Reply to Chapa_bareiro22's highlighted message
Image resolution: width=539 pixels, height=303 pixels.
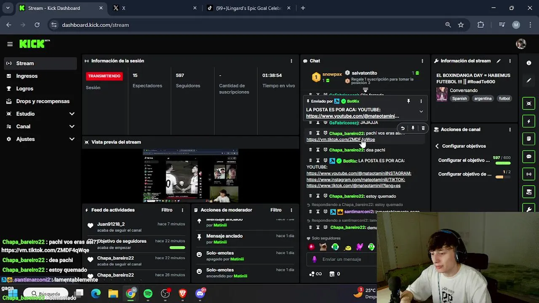tap(403, 128)
